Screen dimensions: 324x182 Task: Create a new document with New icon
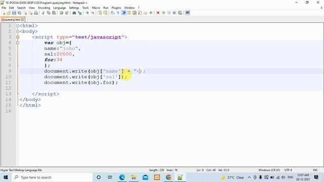tap(4, 13)
